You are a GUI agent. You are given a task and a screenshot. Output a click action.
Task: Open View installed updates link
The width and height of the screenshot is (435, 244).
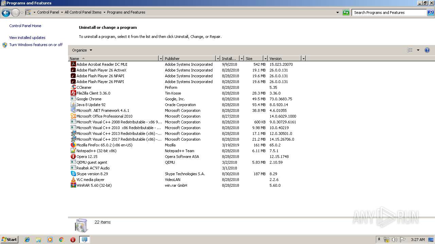27,38
